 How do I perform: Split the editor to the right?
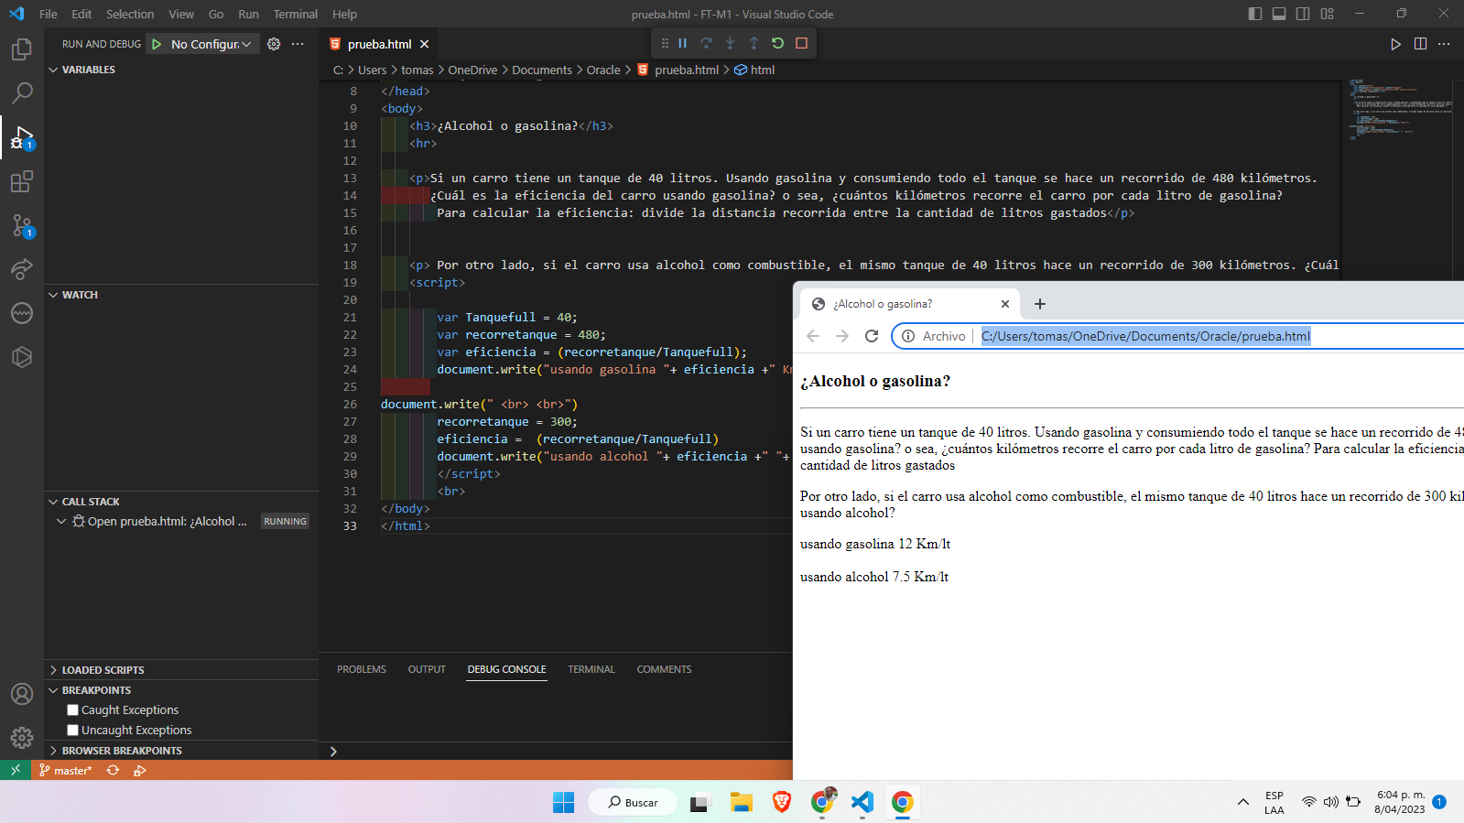(x=1420, y=44)
